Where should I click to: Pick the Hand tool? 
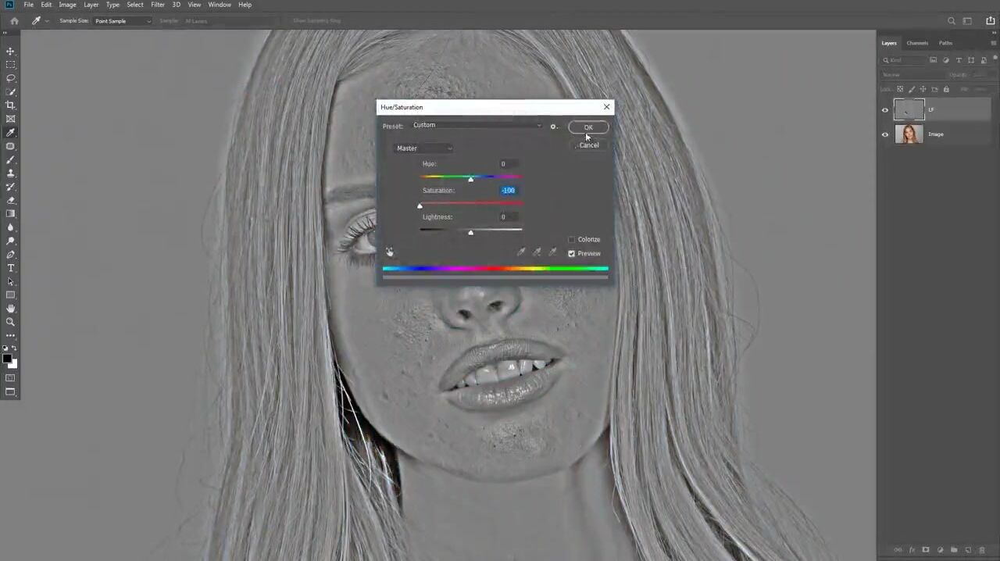[x=11, y=309]
